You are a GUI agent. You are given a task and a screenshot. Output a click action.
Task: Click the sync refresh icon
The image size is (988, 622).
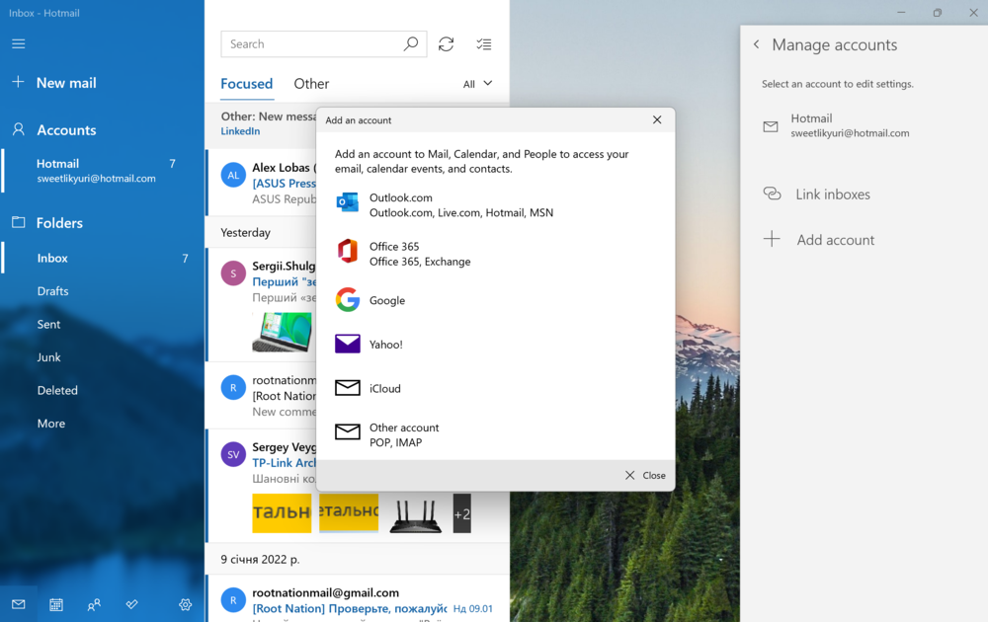pyautogui.click(x=447, y=44)
